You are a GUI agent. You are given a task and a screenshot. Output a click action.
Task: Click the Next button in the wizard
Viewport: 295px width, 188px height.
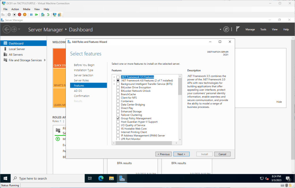(x=181, y=154)
